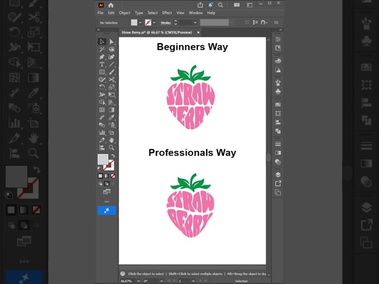Expand fill color dropdown in control bar
This screenshot has width=379, height=284.
pyautogui.click(x=140, y=22)
